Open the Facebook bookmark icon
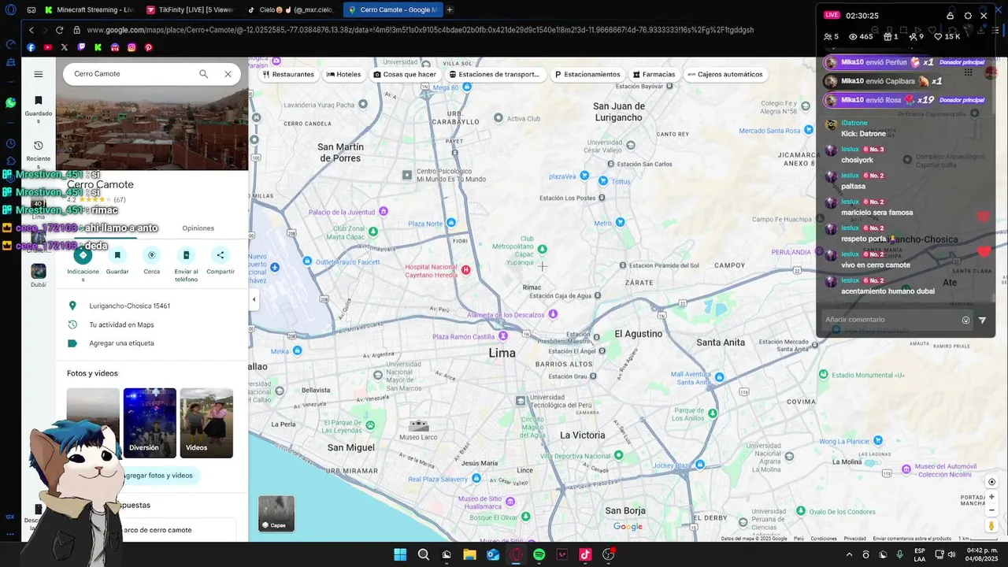The height and width of the screenshot is (567, 1008). pyautogui.click(x=31, y=47)
